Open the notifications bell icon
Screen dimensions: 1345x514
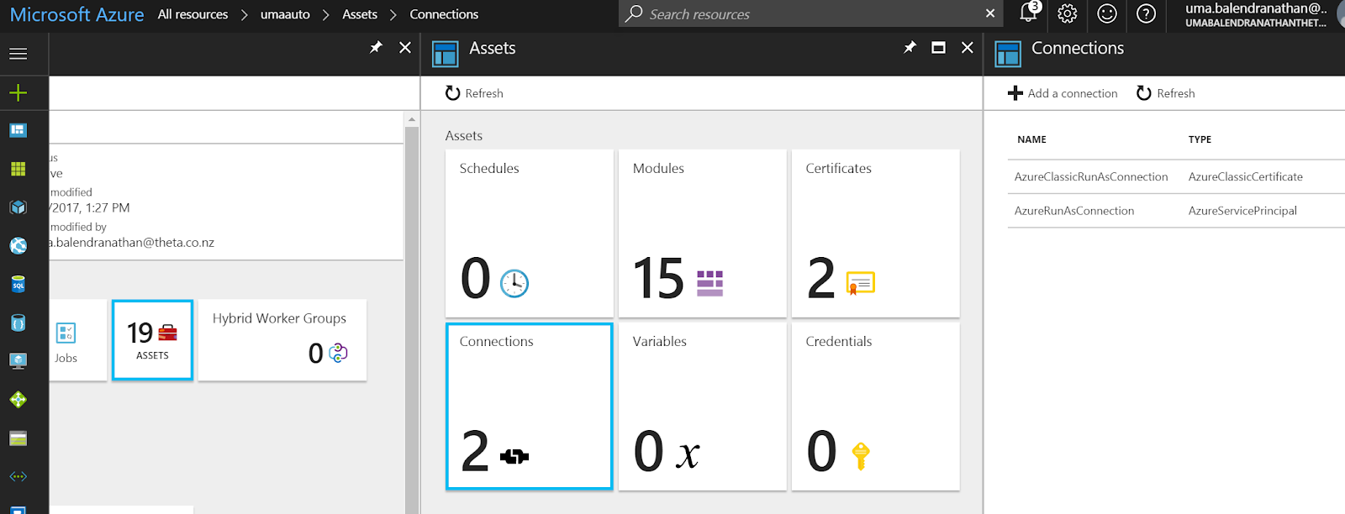[1028, 13]
